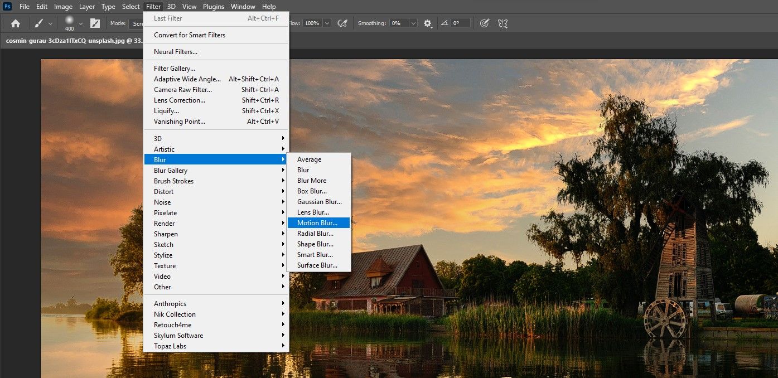Click Convert for Smart Filters
The image size is (778, 378).
(x=190, y=35)
